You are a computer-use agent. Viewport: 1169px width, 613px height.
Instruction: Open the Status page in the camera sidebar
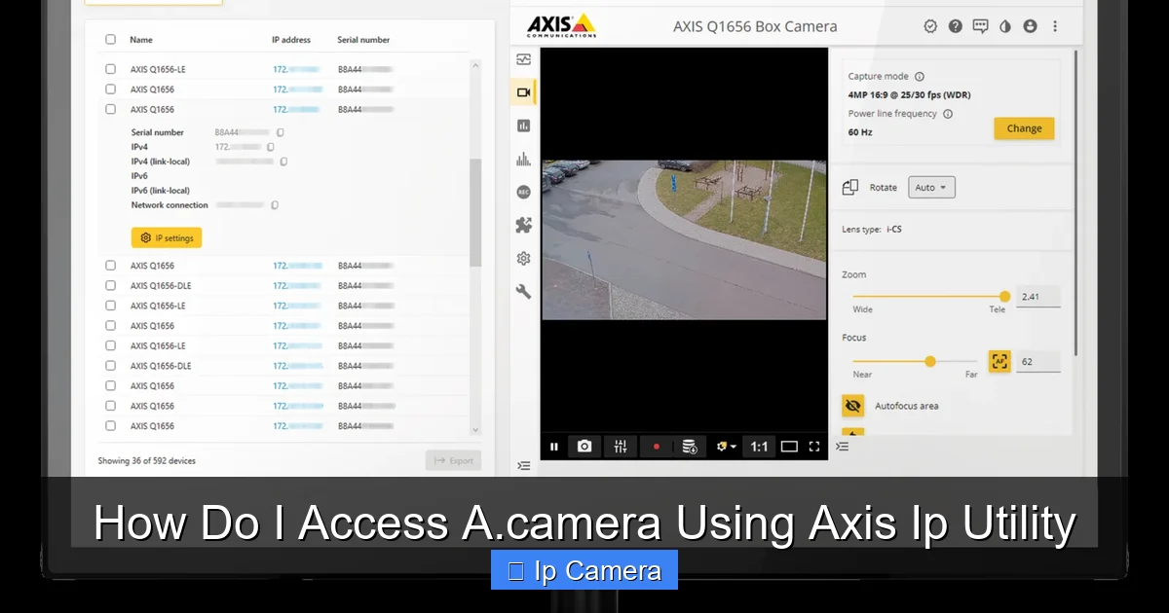coord(524,59)
